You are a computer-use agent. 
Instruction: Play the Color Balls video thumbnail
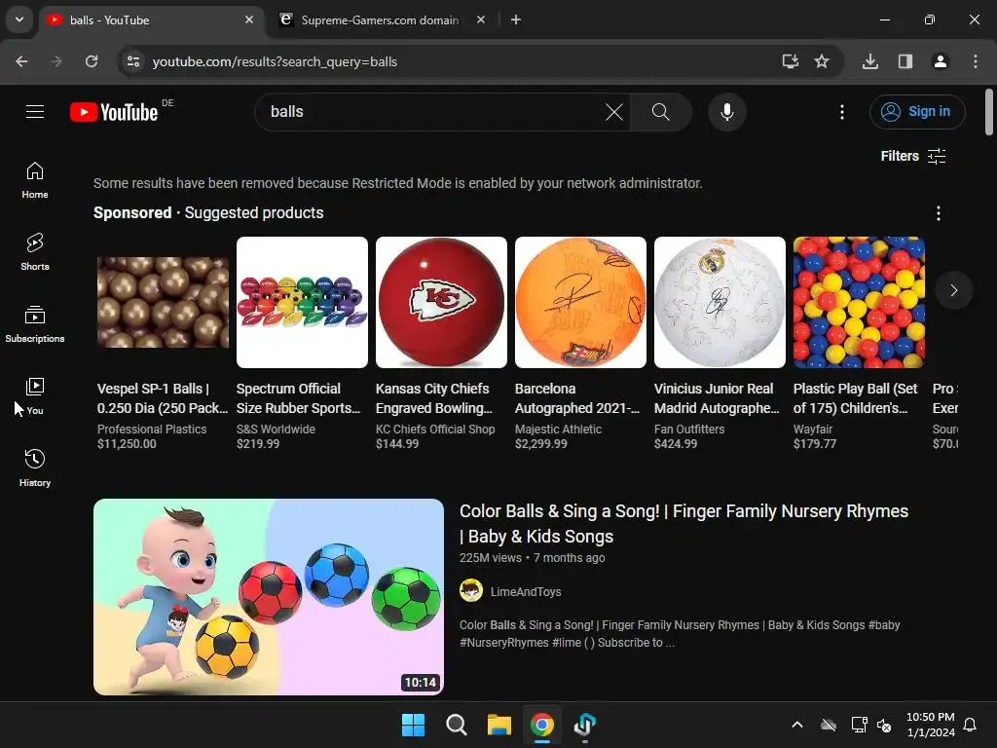[269, 597]
